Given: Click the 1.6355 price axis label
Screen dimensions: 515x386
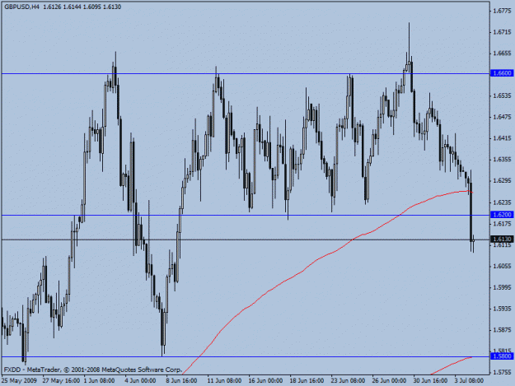Looking at the screenshot, I should (x=503, y=160).
